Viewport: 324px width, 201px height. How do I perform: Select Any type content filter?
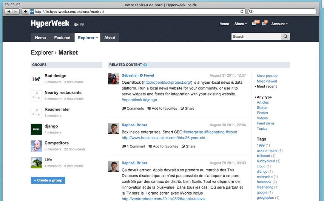(x=264, y=97)
